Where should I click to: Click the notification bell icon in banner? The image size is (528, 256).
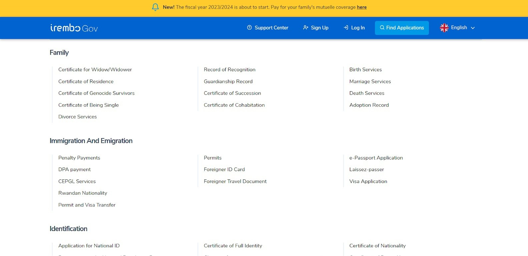click(155, 7)
